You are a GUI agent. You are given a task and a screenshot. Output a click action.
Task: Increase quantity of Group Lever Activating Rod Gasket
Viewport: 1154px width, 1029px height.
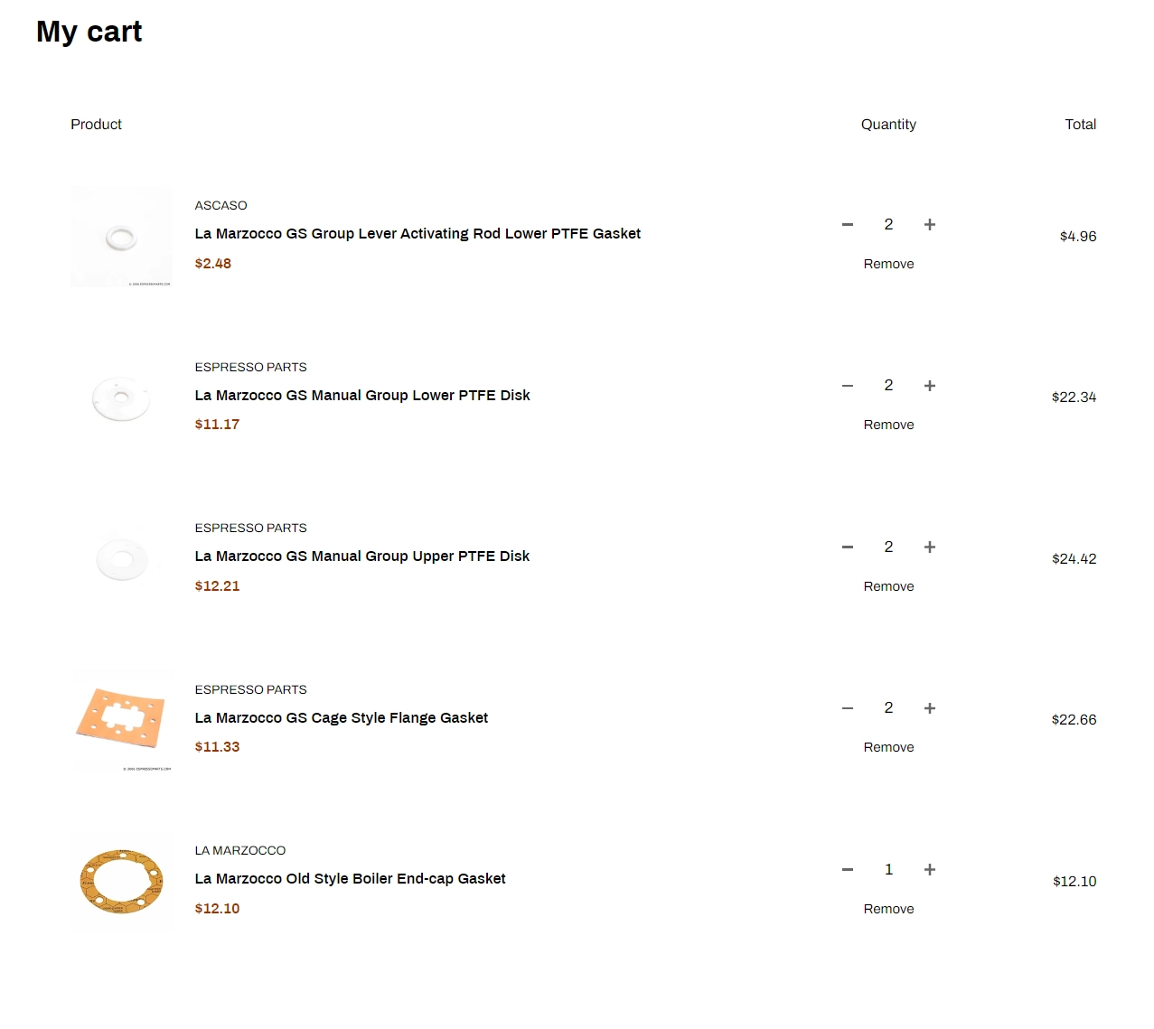click(x=929, y=224)
